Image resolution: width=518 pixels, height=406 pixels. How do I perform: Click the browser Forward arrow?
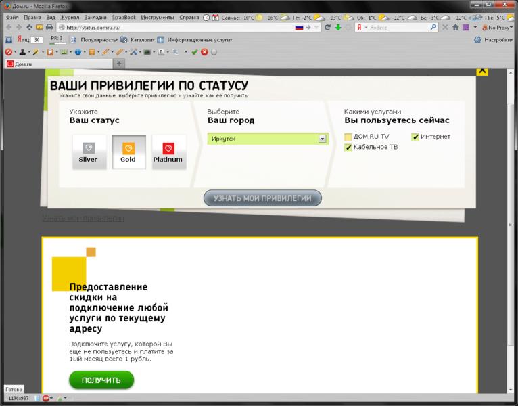19,28
